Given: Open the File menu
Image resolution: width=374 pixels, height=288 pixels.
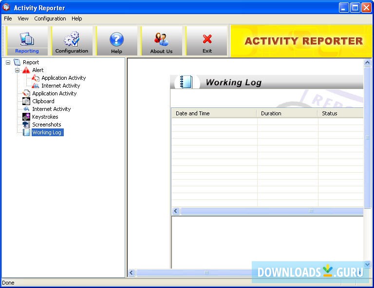Looking at the screenshot, I should [8, 18].
